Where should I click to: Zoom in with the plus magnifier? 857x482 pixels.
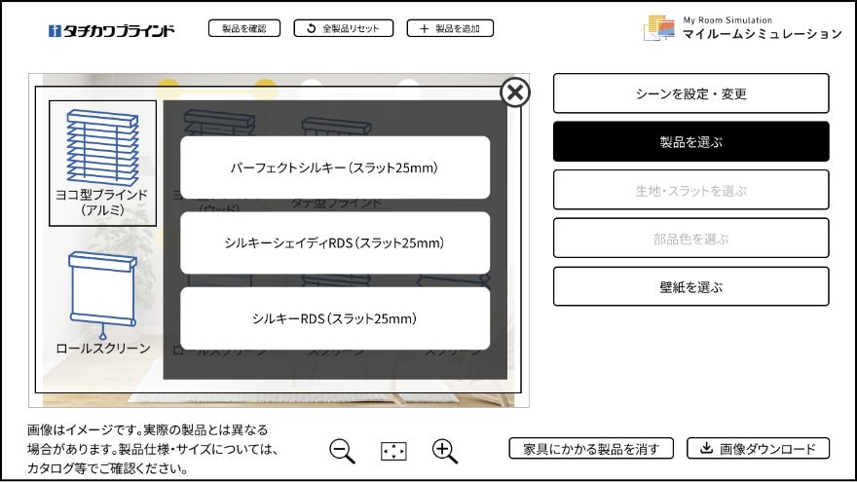coord(445,452)
